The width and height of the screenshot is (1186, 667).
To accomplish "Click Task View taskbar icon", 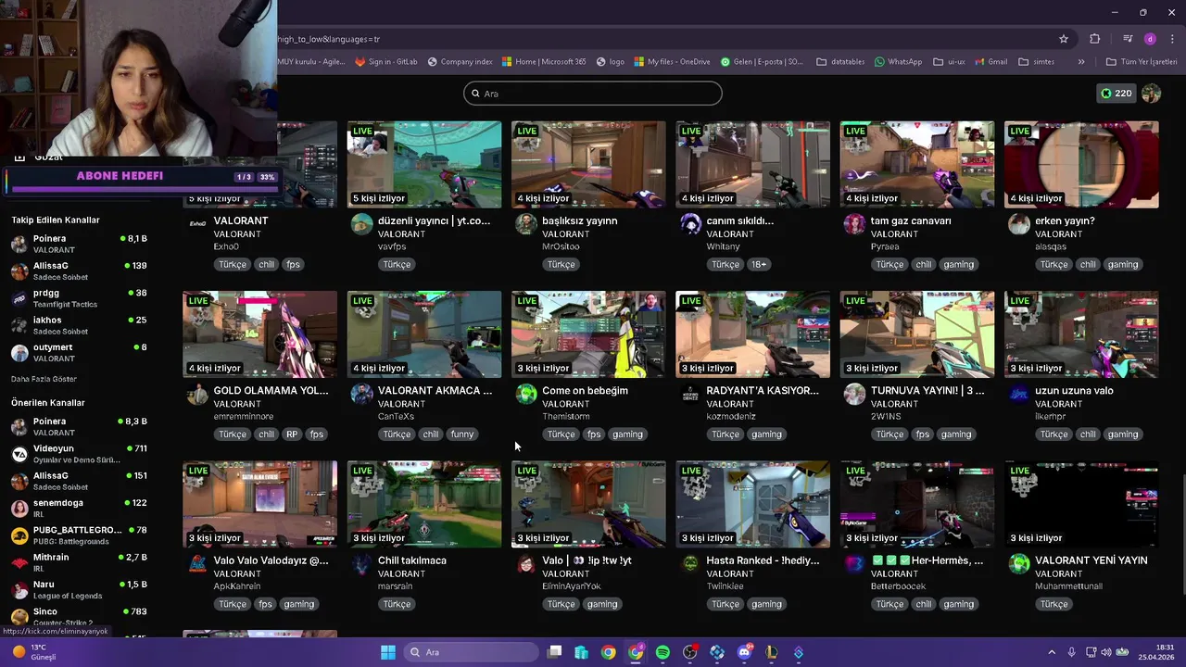I will [x=554, y=652].
